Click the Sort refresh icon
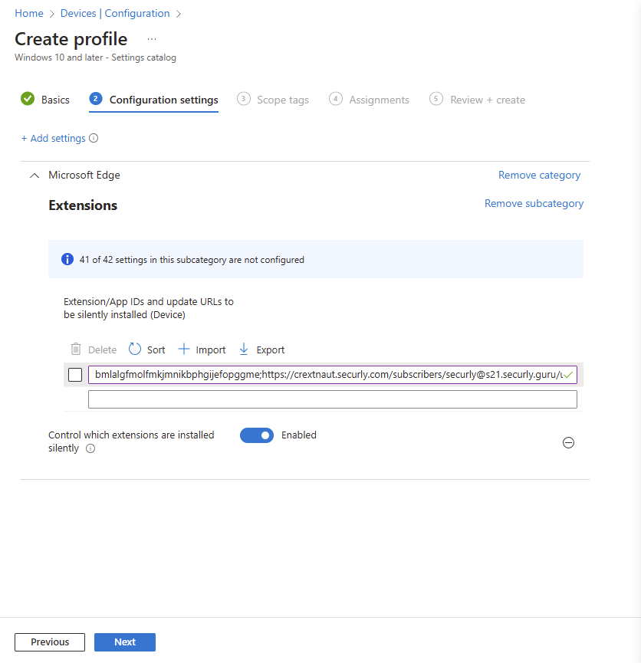 (134, 350)
